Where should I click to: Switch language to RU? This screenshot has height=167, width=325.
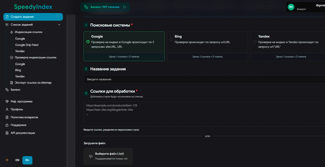(27, 160)
